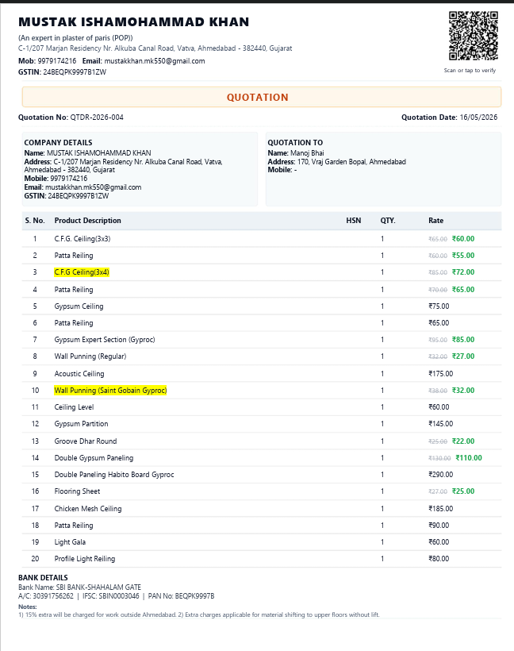The width and height of the screenshot is (514, 651).
Task: Click the Ceiling Level description
Action: [74, 407]
